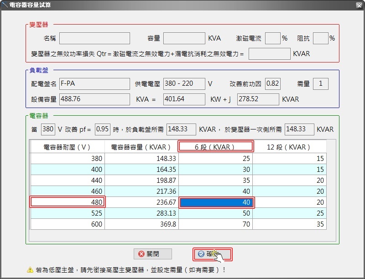Click the Qtr reactive power loss KVAR field
The height and width of the screenshot is (279, 365).
tap(269, 54)
